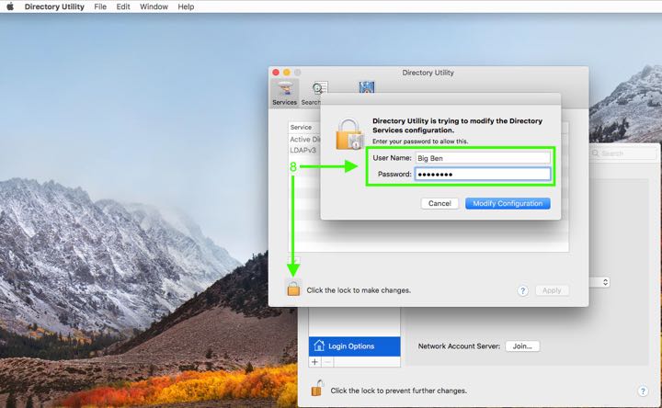Open the Directory Editor toolbar icon
662x408 pixels.
(x=367, y=87)
